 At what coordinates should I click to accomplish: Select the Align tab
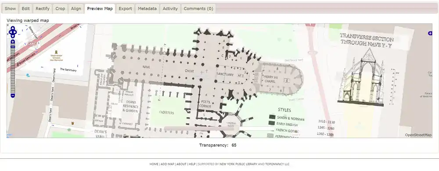tap(76, 9)
